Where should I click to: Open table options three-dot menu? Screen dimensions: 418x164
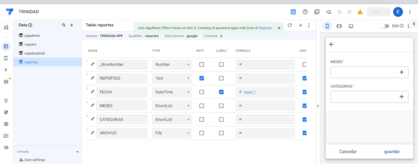[x=309, y=25]
